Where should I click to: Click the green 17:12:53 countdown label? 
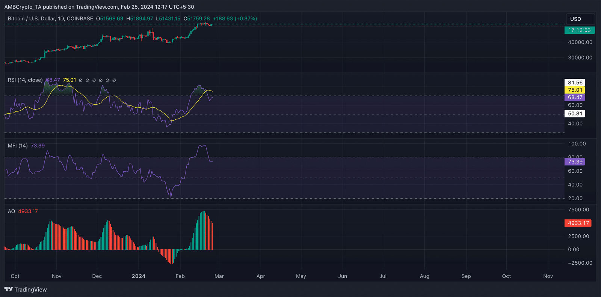coord(580,30)
